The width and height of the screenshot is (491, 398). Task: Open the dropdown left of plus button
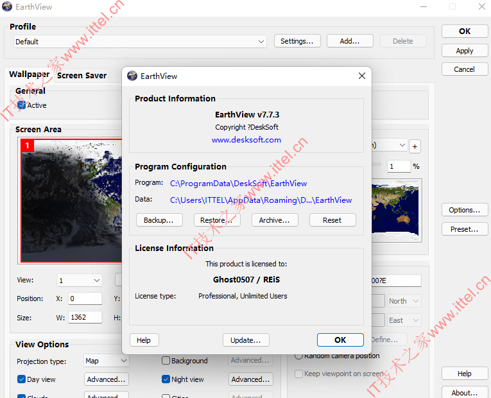click(x=389, y=145)
